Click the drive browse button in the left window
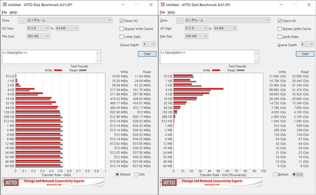316x195 pixels. point(22,20)
